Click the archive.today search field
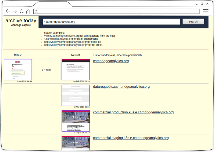The image size is (215, 152). point(111,22)
